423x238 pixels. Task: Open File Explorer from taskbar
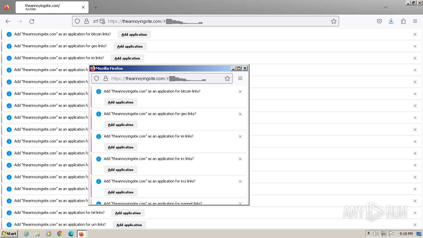(37, 234)
